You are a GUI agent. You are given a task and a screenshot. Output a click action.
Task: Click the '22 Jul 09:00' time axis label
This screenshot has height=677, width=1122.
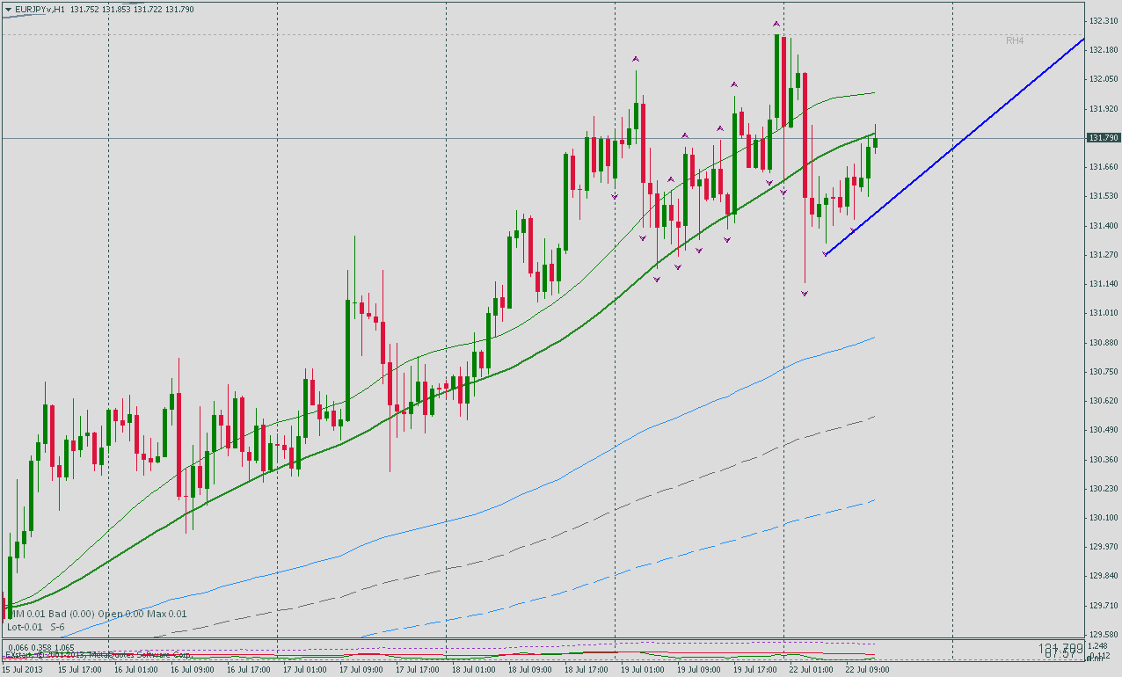pyautogui.click(x=868, y=669)
